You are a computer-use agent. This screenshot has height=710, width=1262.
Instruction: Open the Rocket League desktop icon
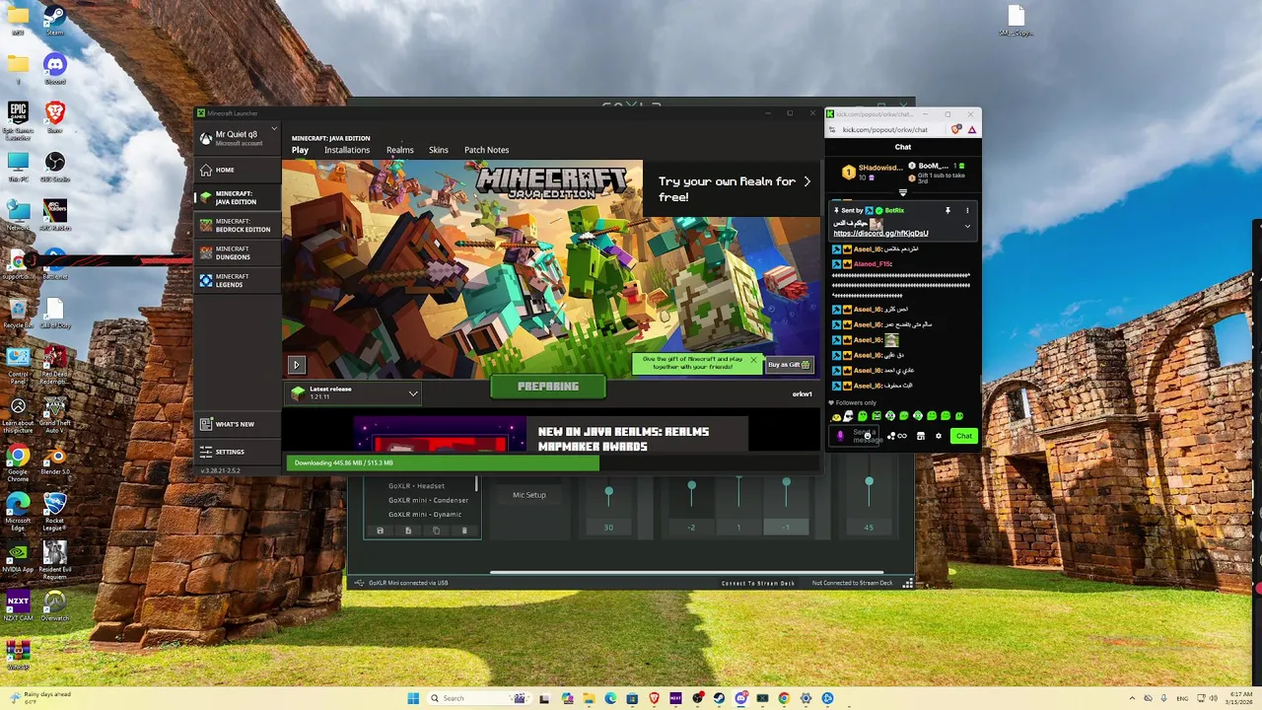[x=55, y=511]
